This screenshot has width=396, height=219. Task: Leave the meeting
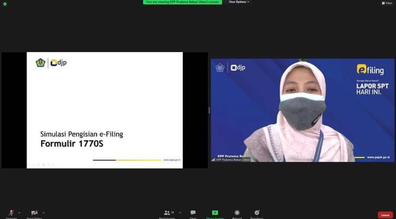tap(385, 215)
